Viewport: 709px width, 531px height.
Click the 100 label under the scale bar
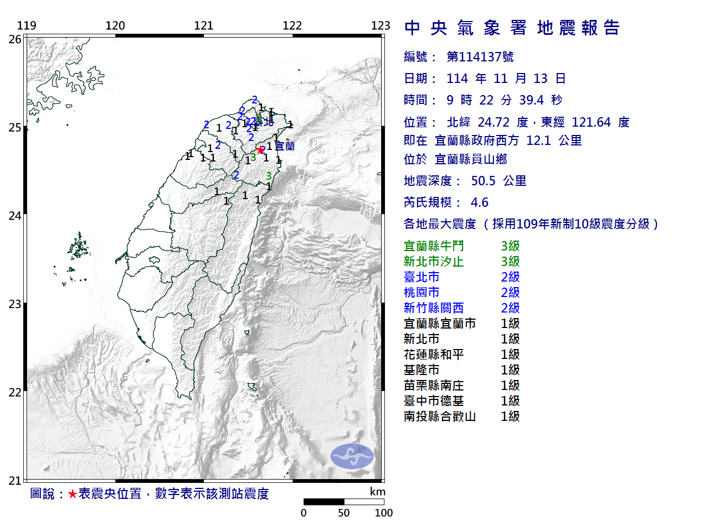[383, 513]
